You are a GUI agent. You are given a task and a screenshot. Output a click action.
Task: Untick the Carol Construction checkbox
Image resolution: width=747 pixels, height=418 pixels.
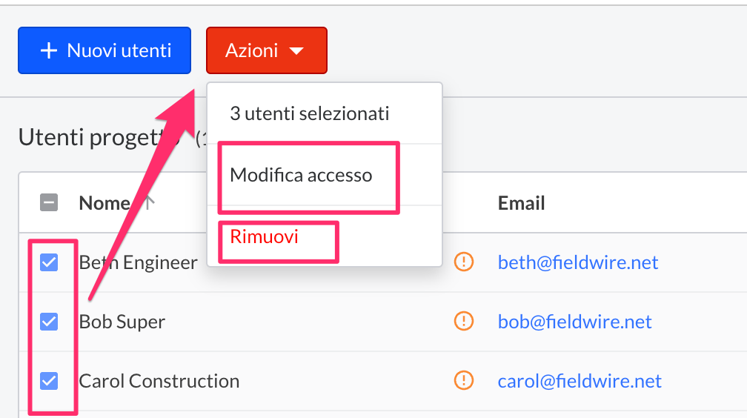pyautogui.click(x=49, y=381)
